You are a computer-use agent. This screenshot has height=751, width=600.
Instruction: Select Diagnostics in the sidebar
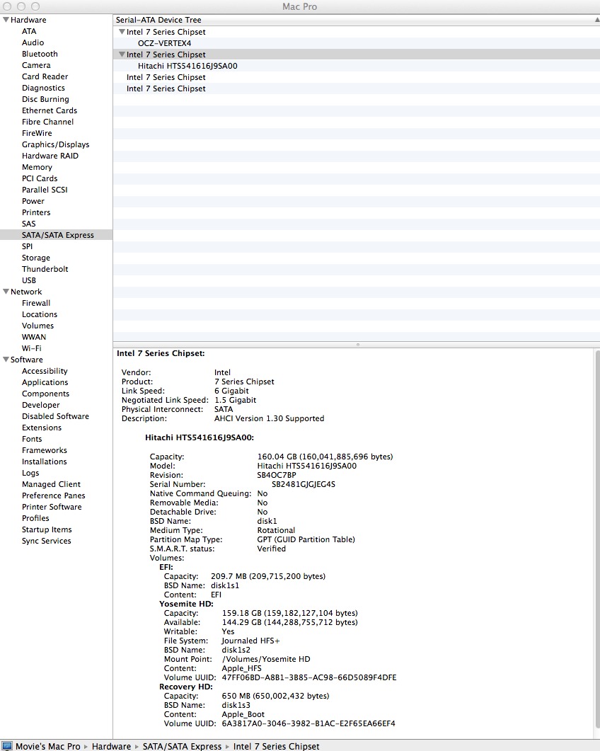43,88
